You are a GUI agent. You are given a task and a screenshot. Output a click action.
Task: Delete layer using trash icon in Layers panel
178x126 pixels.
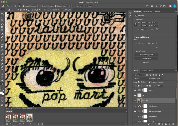point(173,124)
